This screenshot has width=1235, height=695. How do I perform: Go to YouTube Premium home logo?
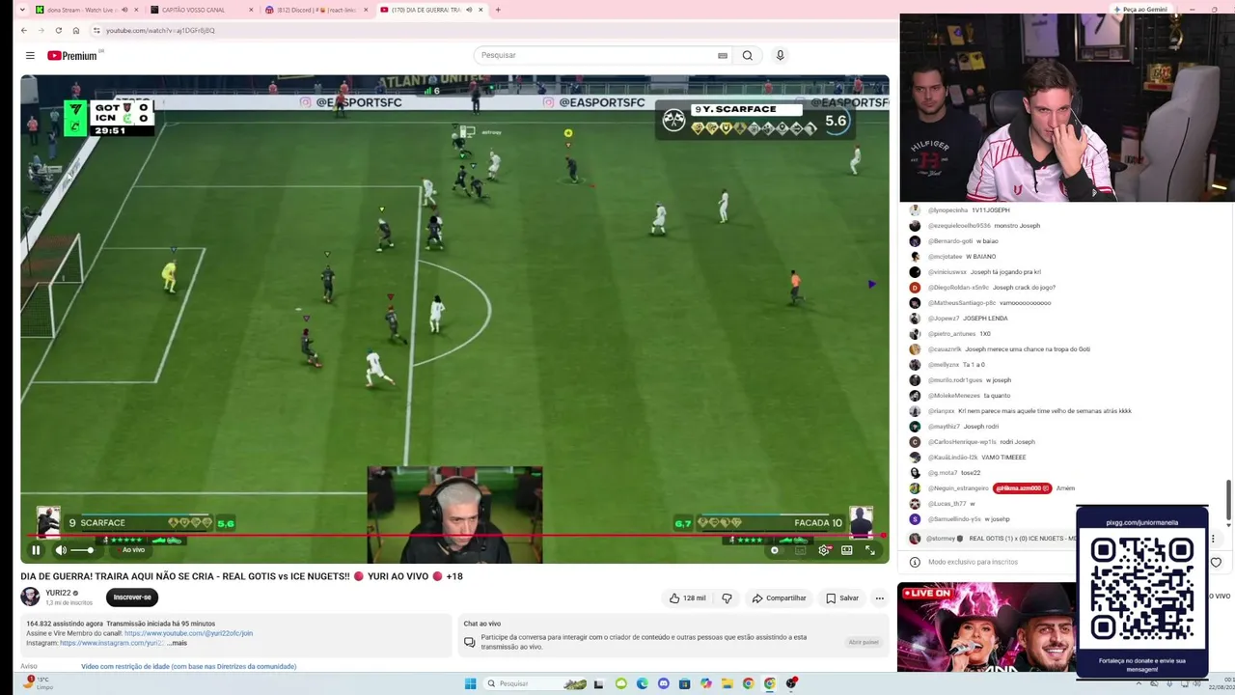click(x=72, y=56)
